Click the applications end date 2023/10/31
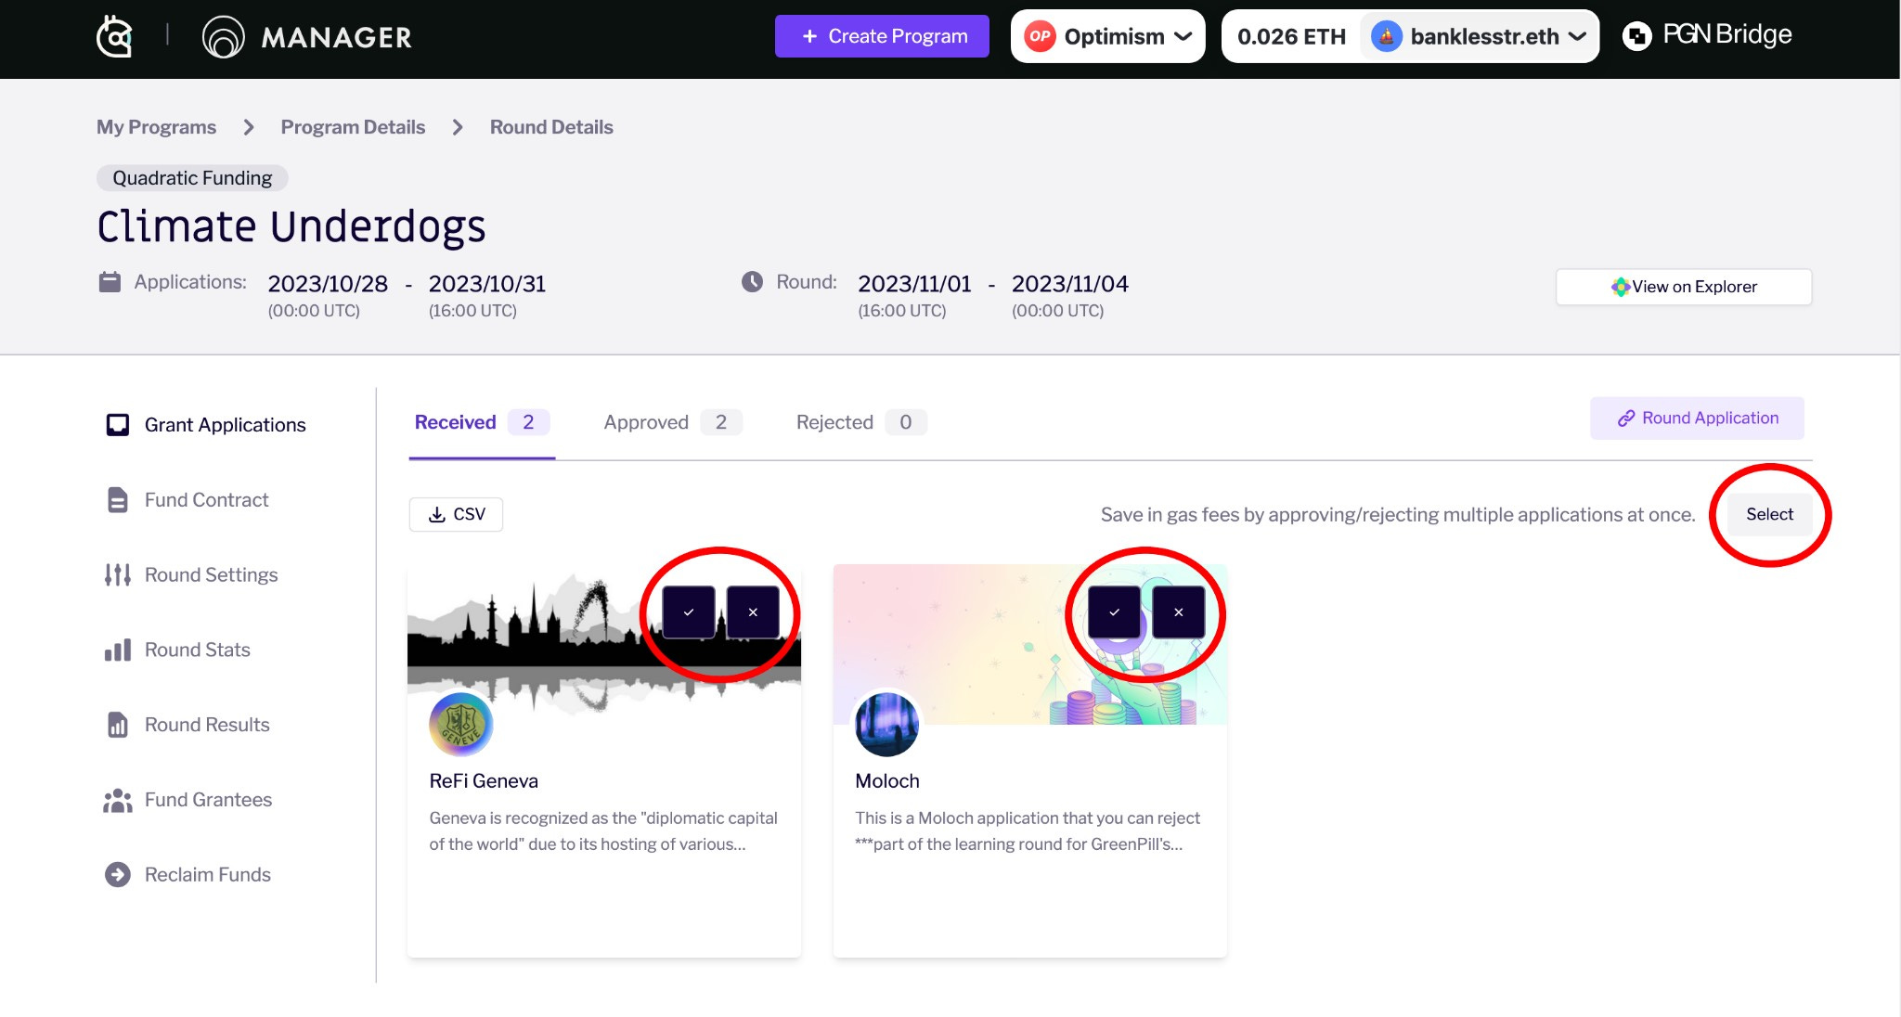This screenshot has width=1901, height=1017. (487, 284)
